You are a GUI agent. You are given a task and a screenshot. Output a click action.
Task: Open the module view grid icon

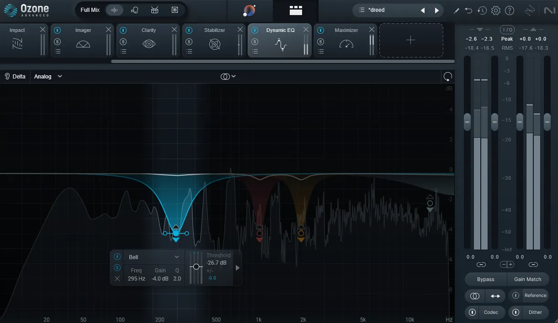(296, 10)
